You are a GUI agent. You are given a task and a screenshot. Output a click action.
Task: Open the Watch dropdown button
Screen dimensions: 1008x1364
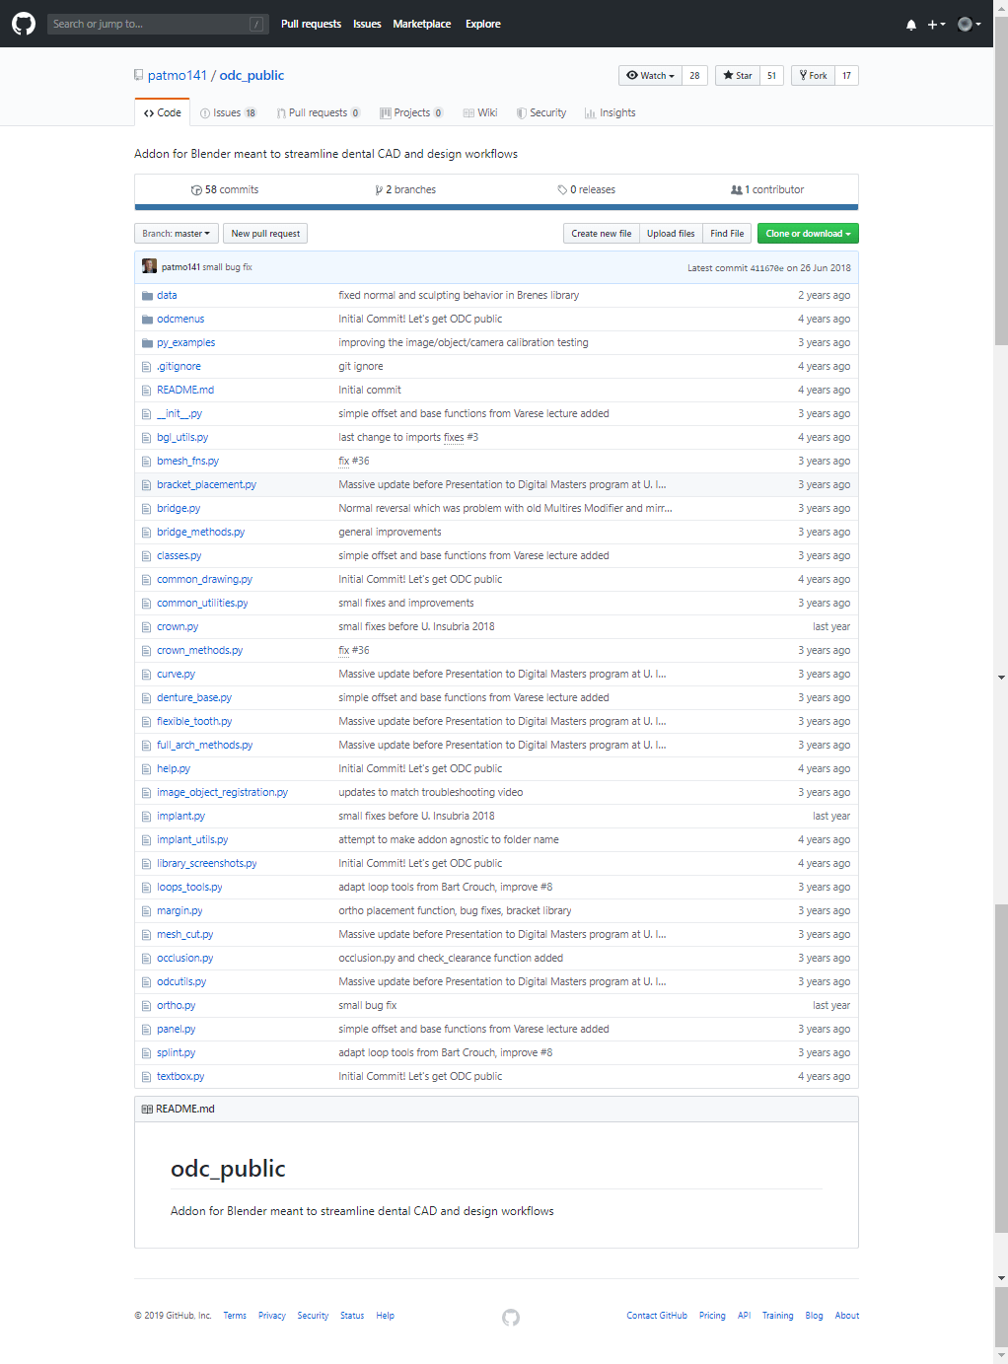[x=650, y=75]
